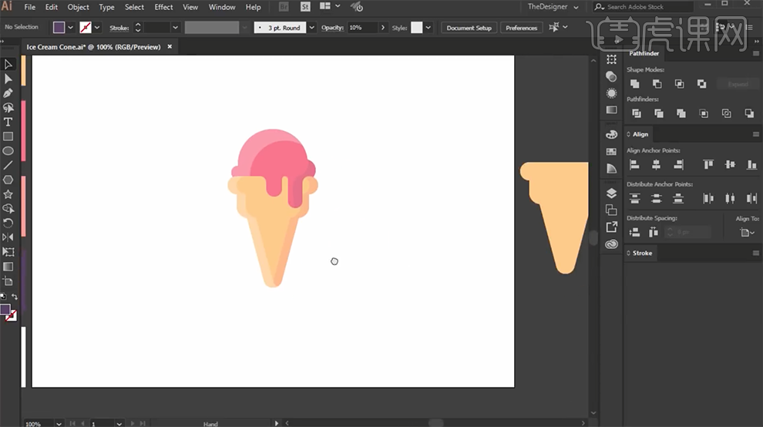Click Horizontal Align Center in Align panel

656,164
